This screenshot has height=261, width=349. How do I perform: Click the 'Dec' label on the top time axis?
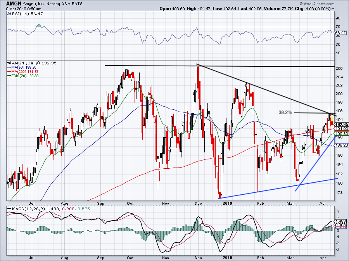[198, 203]
